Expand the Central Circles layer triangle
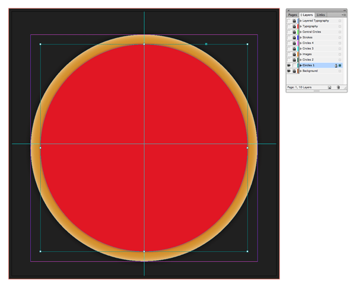The width and height of the screenshot is (356, 288). 301,32
